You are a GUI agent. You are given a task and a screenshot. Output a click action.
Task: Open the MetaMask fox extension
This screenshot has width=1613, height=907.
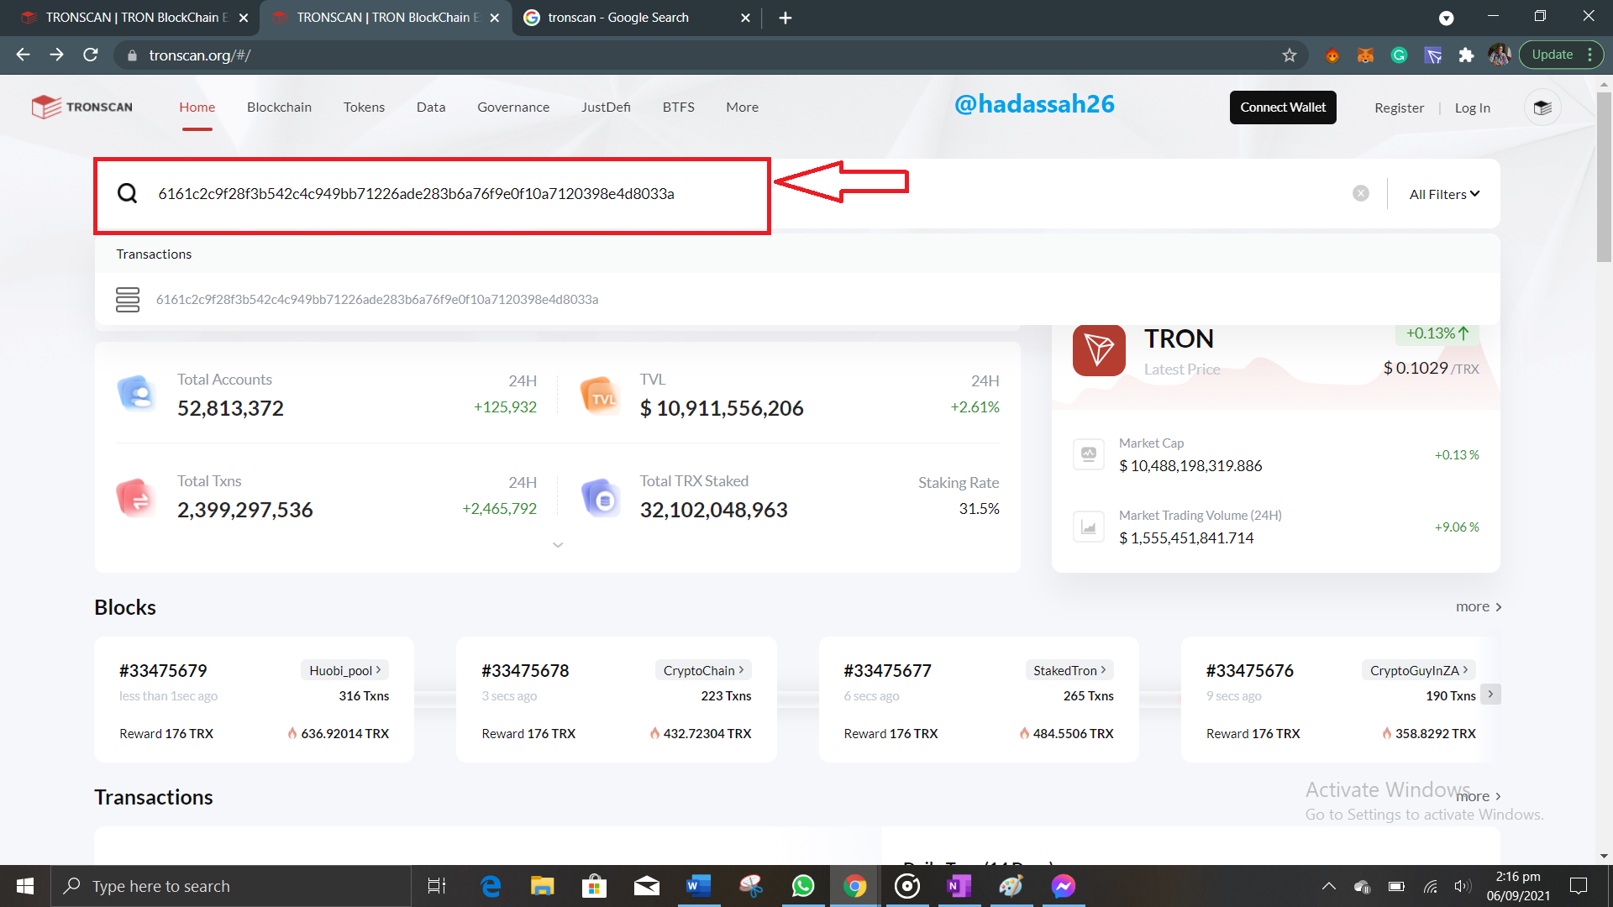click(1365, 55)
